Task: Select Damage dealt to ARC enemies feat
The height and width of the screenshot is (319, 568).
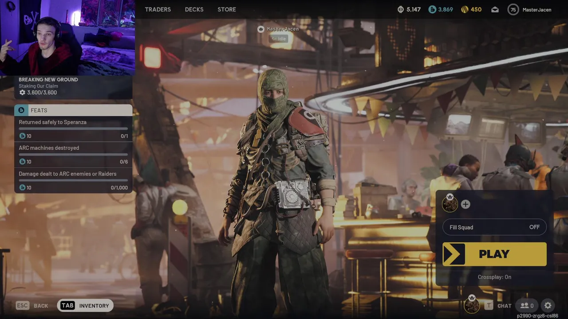Action: tap(73, 180)
